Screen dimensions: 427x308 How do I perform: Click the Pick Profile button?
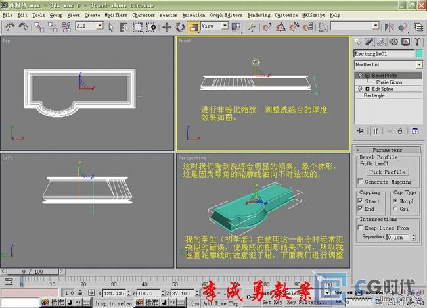click(x=387, y=172)
